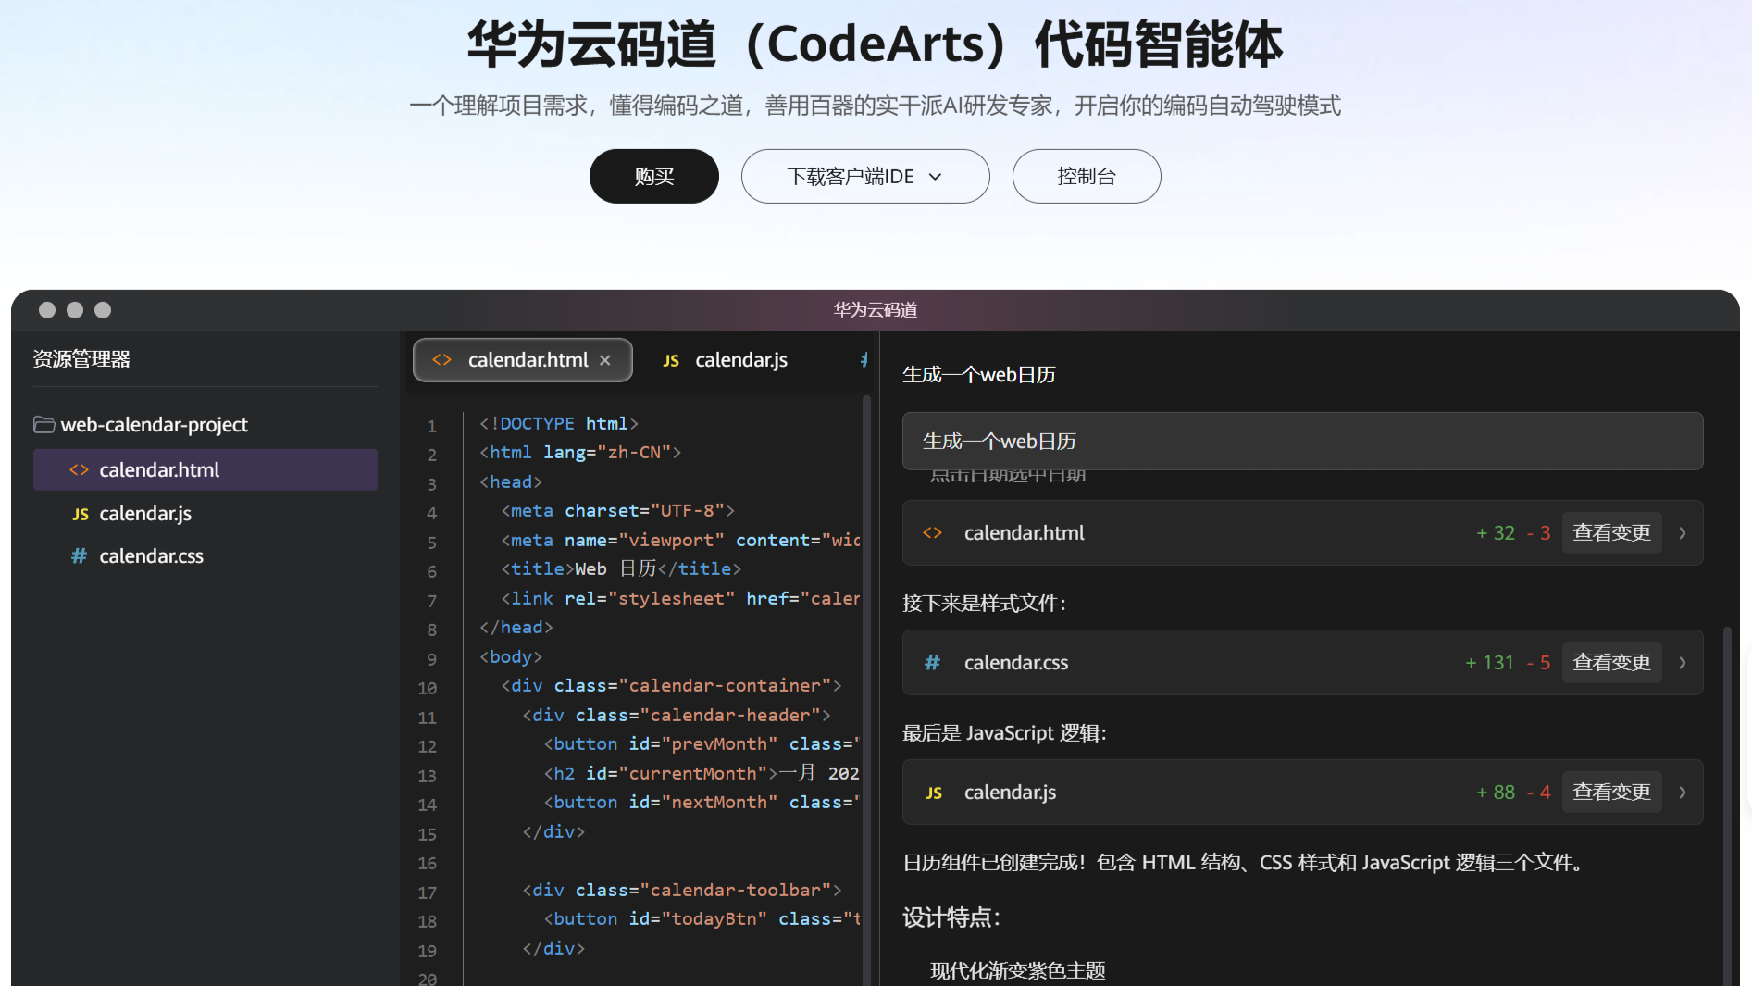Click the '+ 131' additions count for calendar.css
Screen dimensions: 1752x986
click(x=1490, y=662)
